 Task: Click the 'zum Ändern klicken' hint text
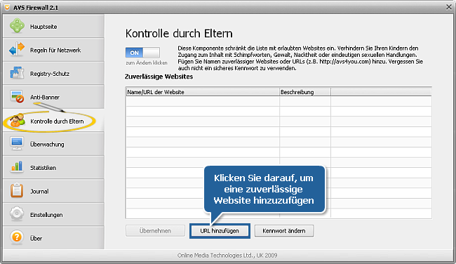point(147,62)
